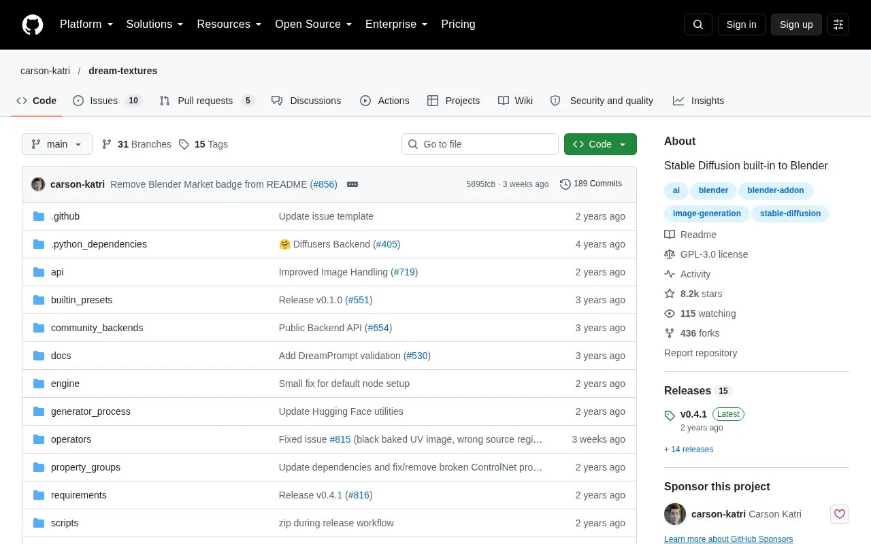Open the search magnifier button

pyautogui.click(x=698, y=24)
